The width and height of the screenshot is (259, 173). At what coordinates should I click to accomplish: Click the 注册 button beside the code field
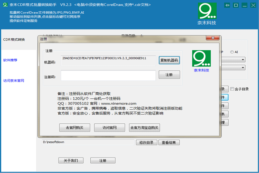point(169,75)
